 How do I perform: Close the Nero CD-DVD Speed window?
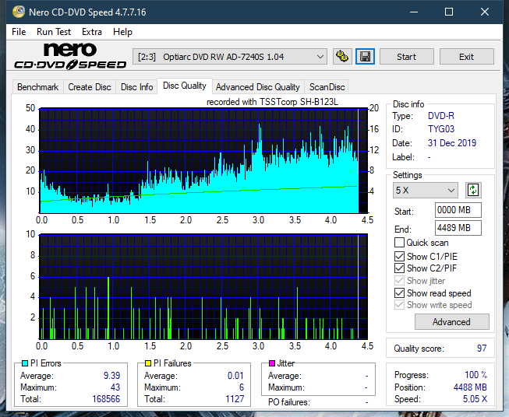click(x=485, y=12)
